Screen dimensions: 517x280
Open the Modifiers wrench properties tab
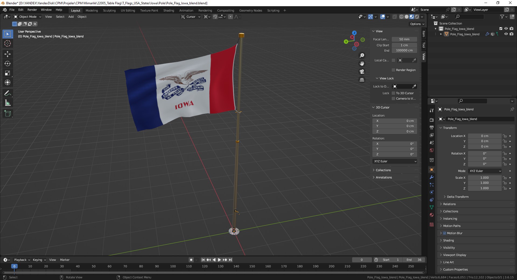(432, 177)
